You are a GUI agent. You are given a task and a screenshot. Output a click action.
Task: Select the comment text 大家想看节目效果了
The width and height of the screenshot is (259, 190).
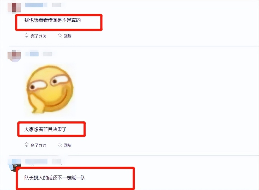pyautogui.click(x=45, y=129)
